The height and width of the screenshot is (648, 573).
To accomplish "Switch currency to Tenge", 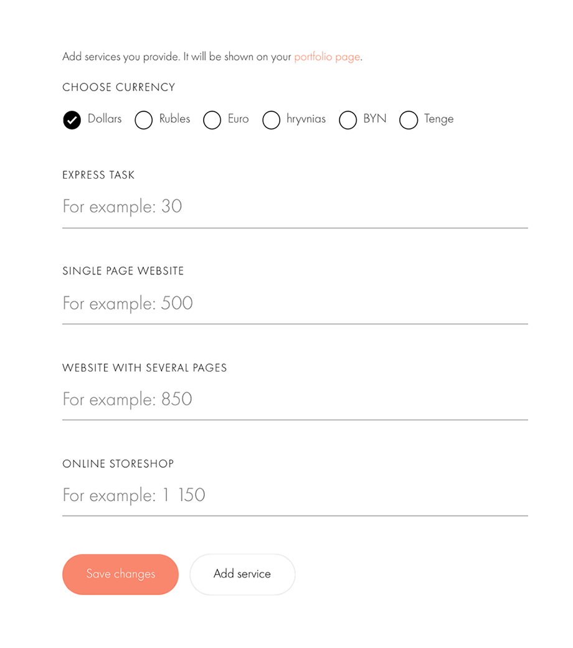I will [x=409, y=120].
